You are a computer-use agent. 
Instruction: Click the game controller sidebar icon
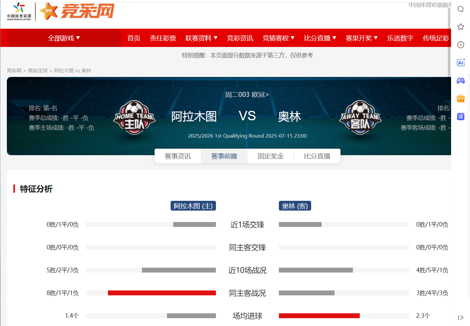point(461,81)
